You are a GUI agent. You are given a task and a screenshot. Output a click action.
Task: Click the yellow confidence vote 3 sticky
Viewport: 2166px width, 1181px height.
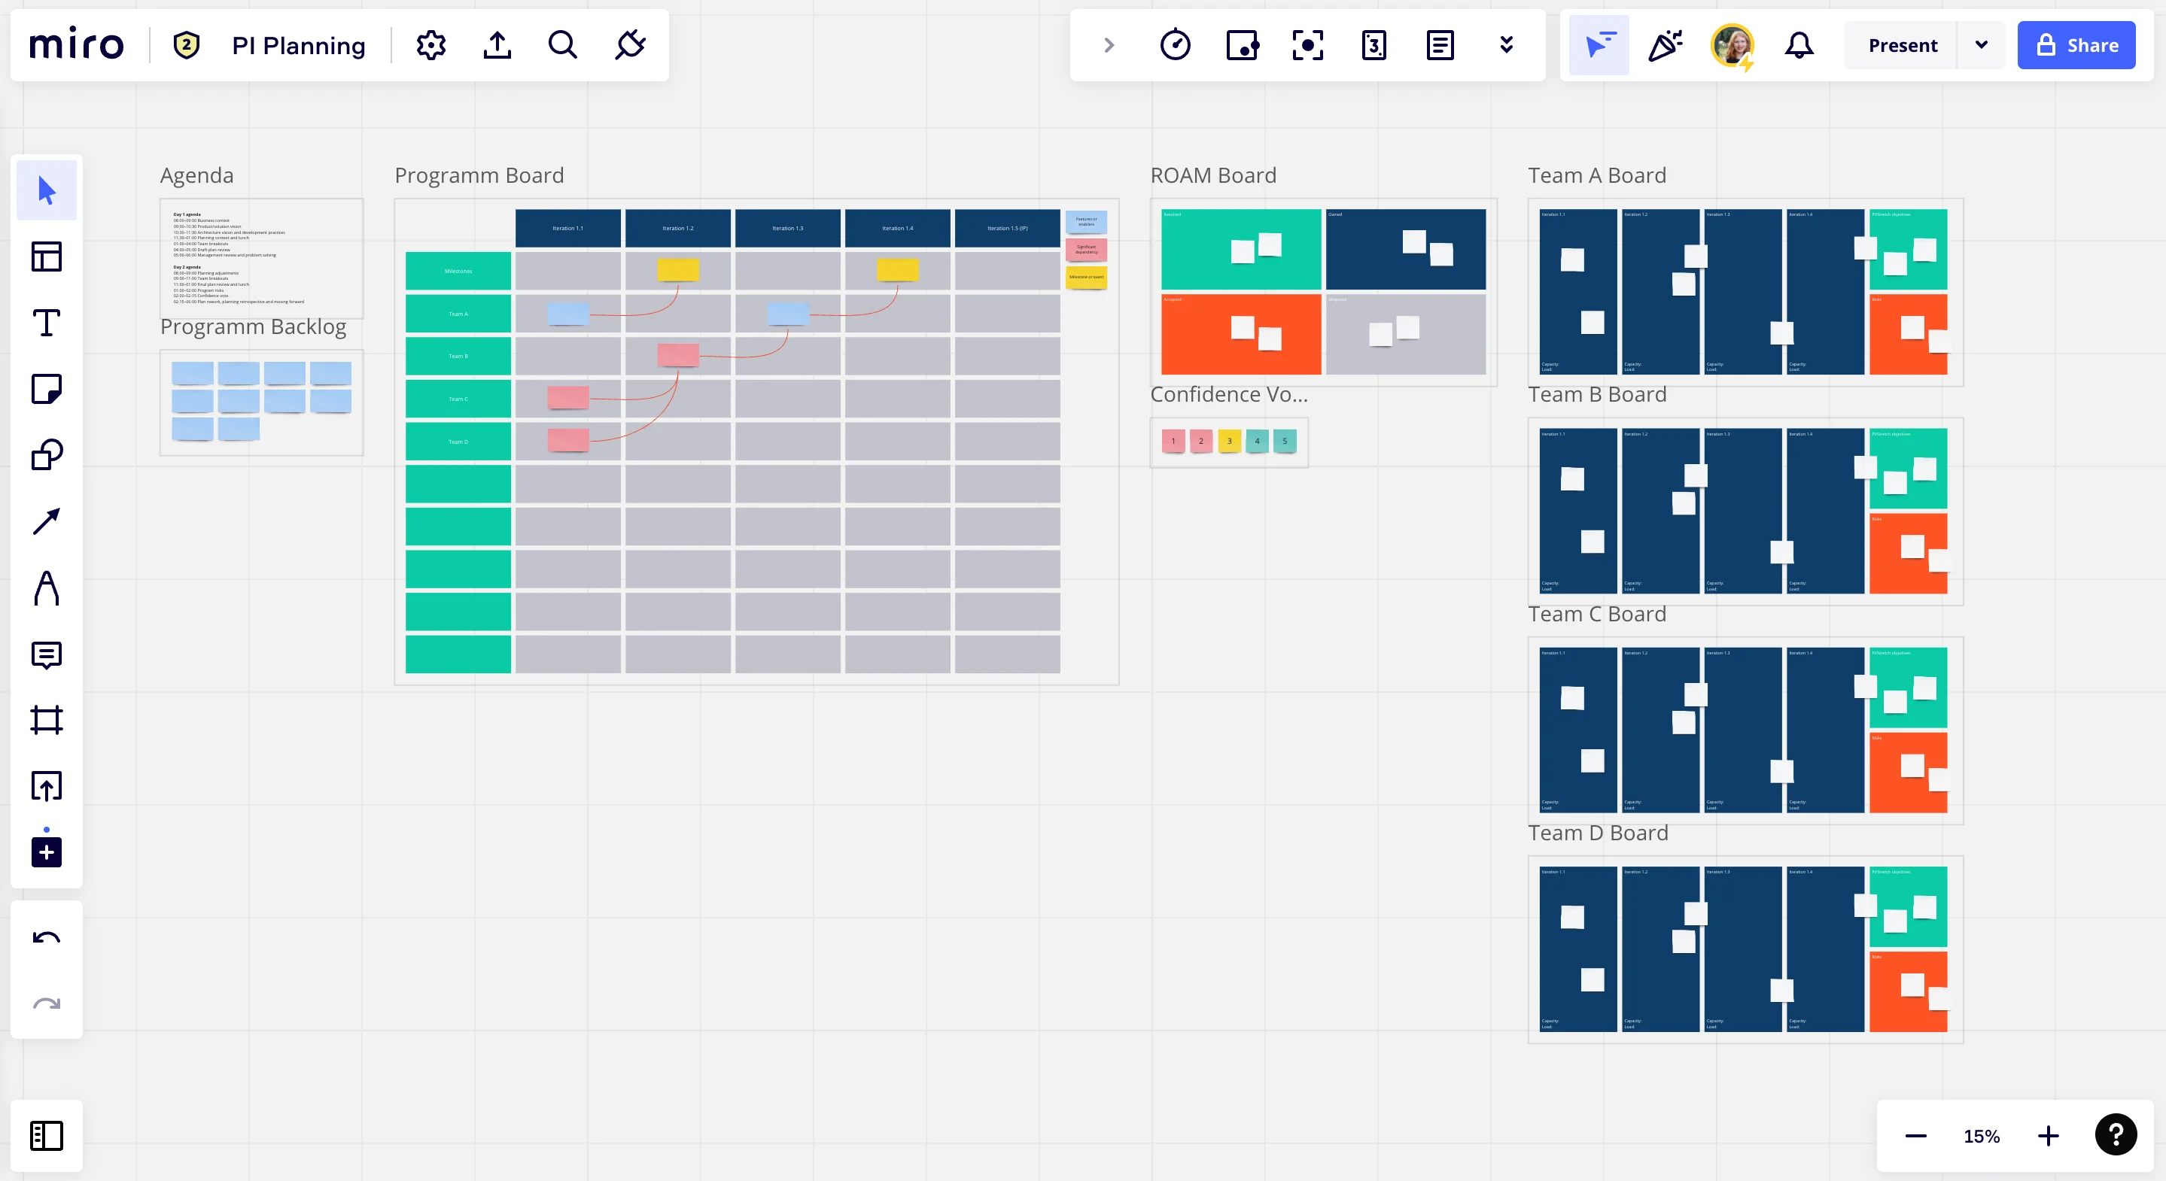point(1228,441)
